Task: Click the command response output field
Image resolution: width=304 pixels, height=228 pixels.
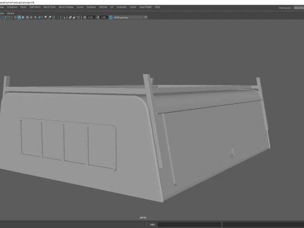Action: pos(263,224)
